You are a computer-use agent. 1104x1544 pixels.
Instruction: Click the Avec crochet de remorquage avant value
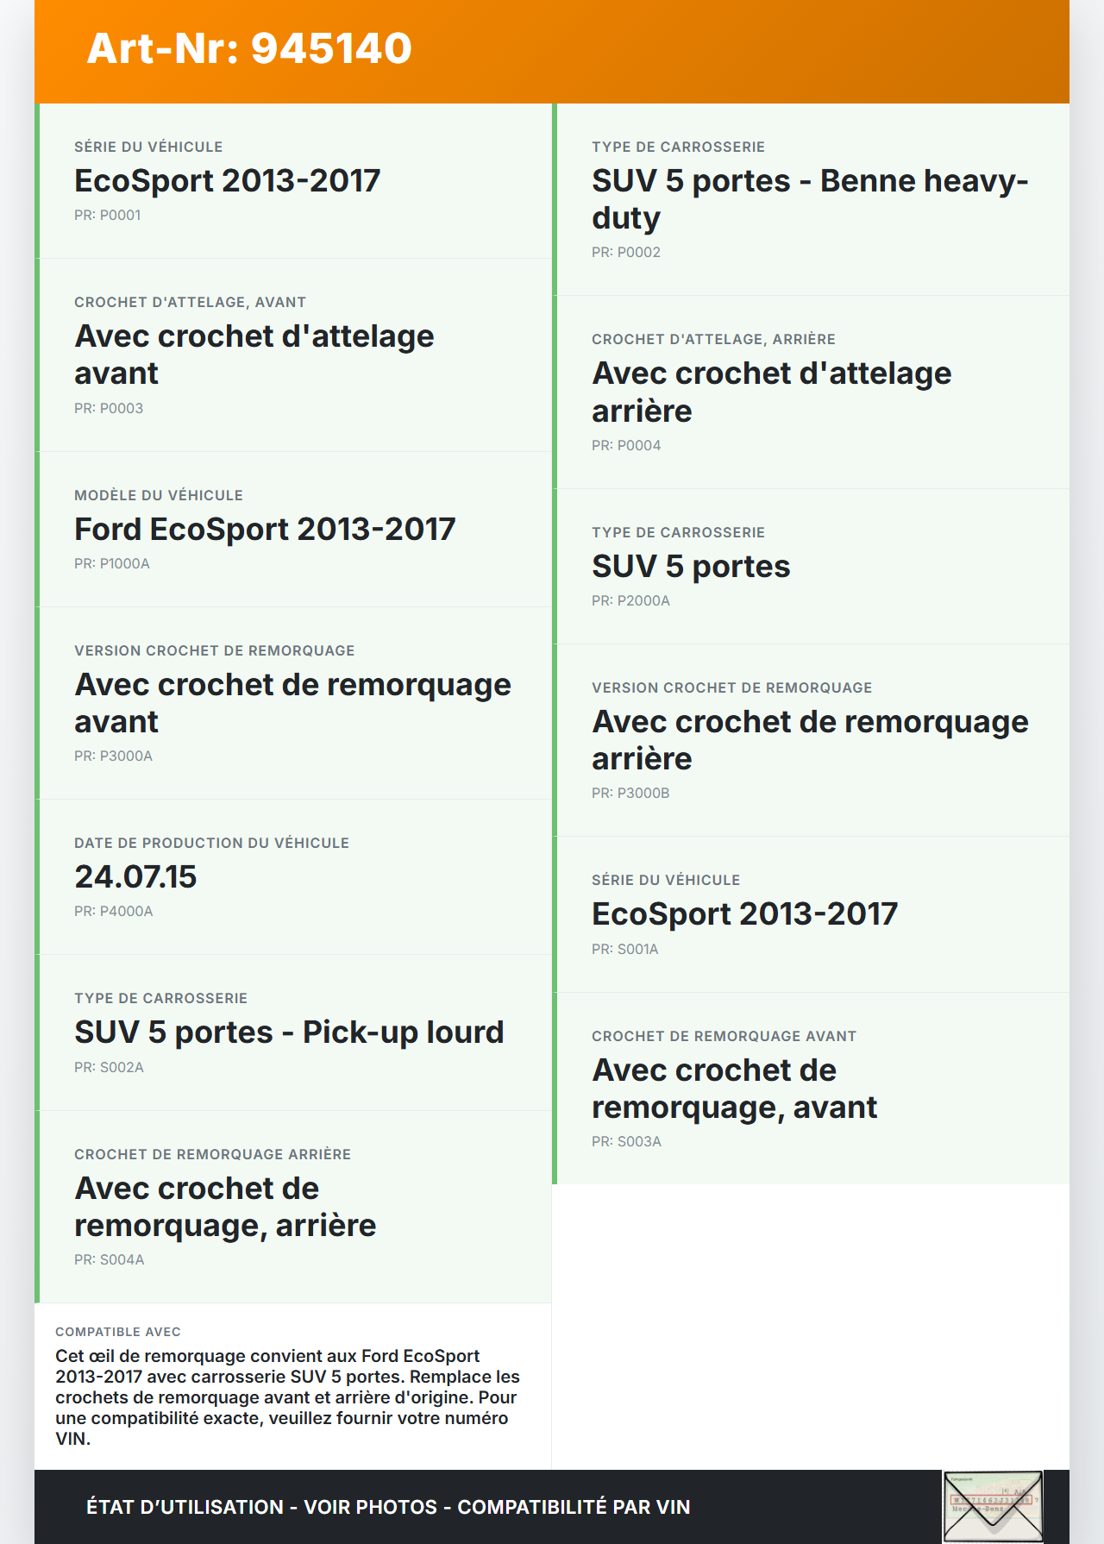(x=292, y=703)
